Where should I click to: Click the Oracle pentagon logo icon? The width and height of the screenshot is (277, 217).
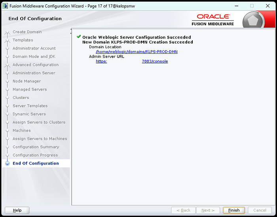pyautogui.click(x=253, y=20)
